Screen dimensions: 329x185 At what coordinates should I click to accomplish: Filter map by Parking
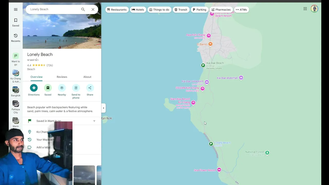[x=199, y=10]
